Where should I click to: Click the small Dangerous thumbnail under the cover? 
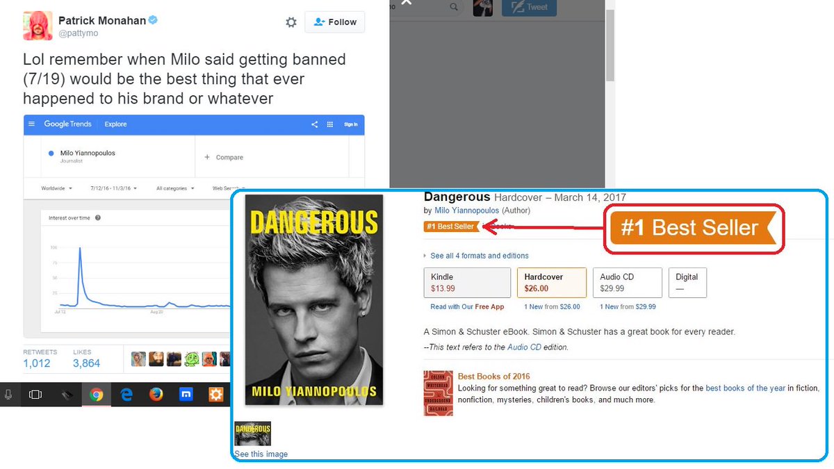click(x=253, y=434)
